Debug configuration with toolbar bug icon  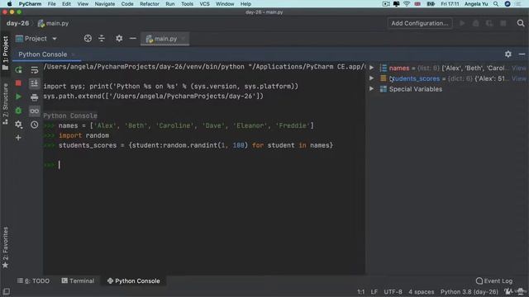(476, 23)
